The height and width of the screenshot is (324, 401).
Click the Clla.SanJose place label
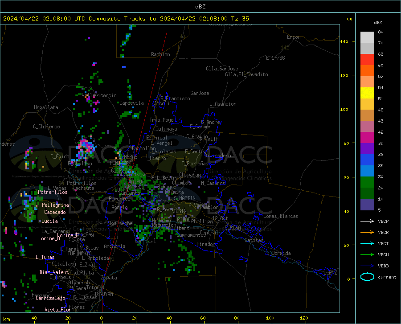coord(222,69)
